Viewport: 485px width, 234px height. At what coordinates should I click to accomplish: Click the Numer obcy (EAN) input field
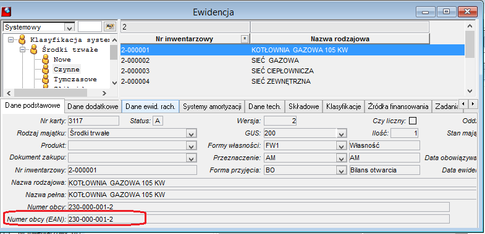click(x=259, y=219)
